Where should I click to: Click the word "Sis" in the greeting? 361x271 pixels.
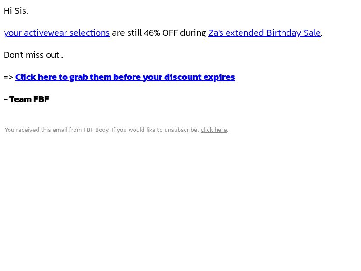(20, 11)
